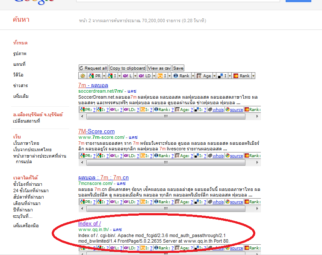
Task: Click the Delicious I parameter button
Action: point(222,76)
